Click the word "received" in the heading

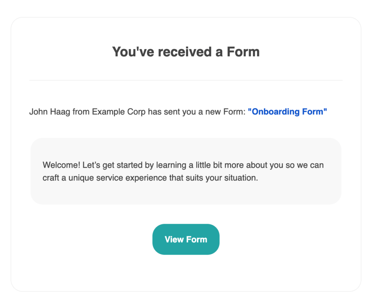click(185, 52)
